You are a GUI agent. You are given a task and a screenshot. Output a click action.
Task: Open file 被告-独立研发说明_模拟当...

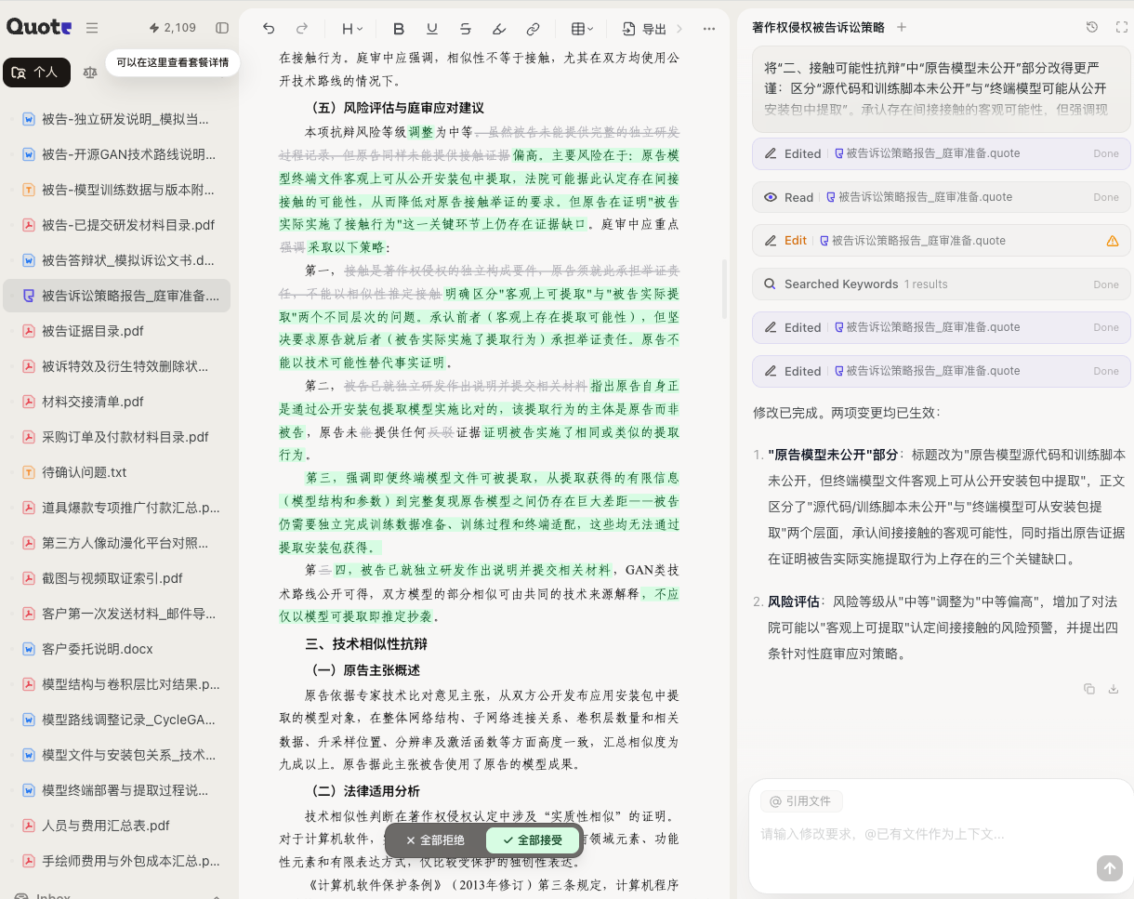(117, 119)
